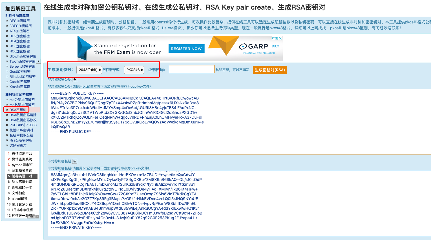This screenshot has width=431, height=241.
Task: Collapse the sidebar with the left arrow
Action: pos(39,61)
